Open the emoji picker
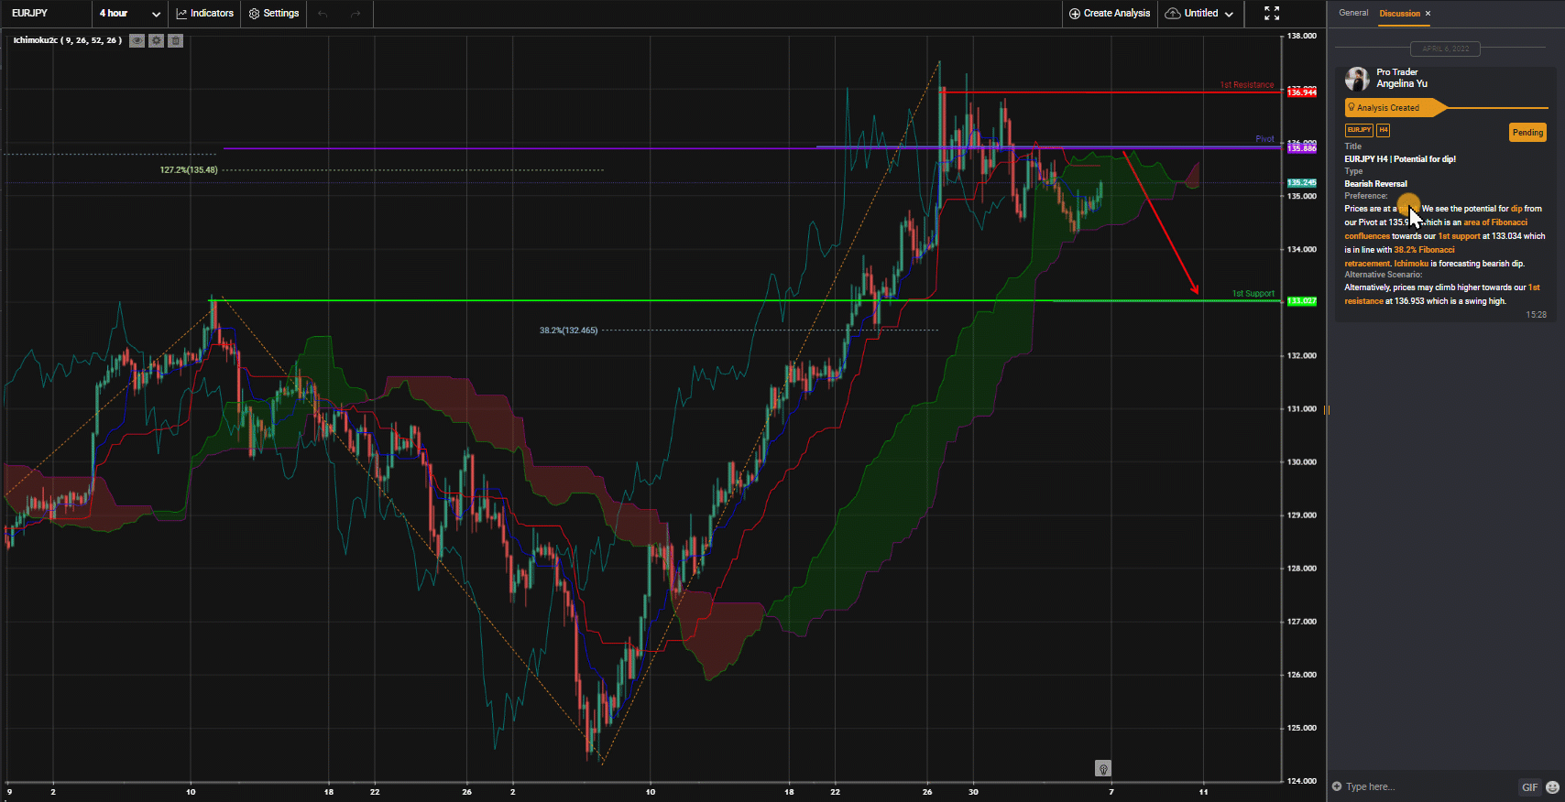 click(x=1552, y=787)
